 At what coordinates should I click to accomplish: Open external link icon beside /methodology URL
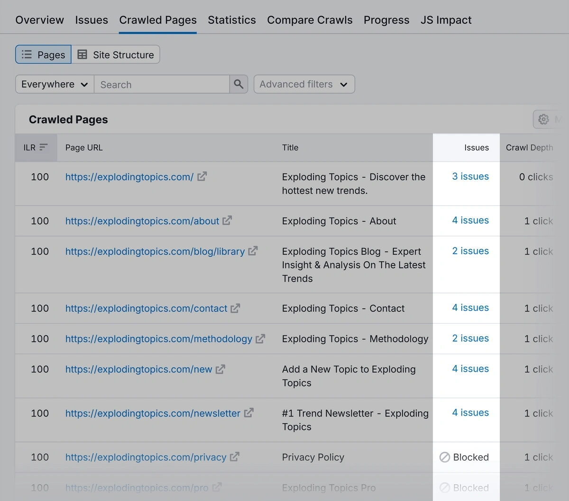click(x=260, y=338)
